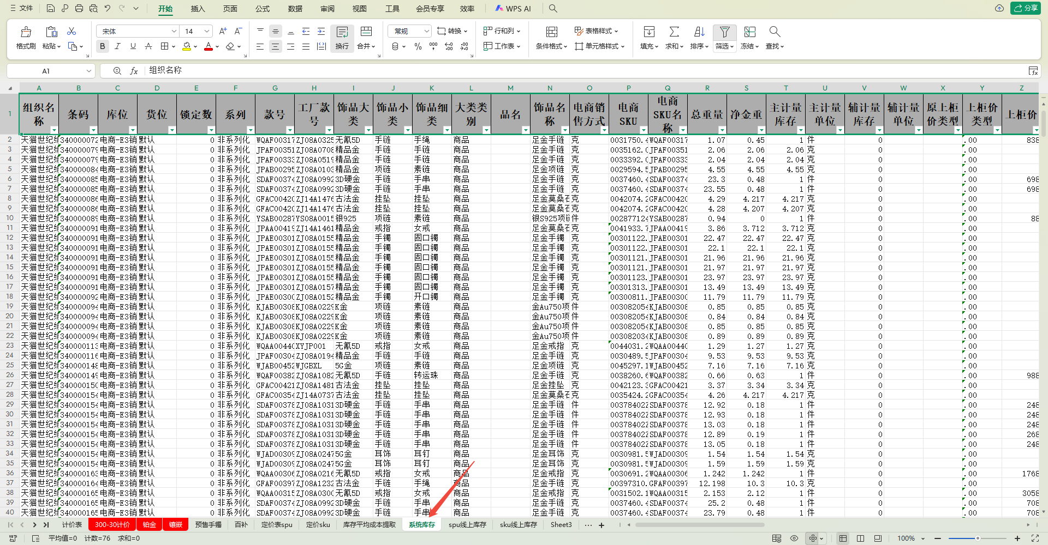The image size is (1048, 545).
Task: Click the Sort icon in ribbon
Action: click(x=699, y=32)
